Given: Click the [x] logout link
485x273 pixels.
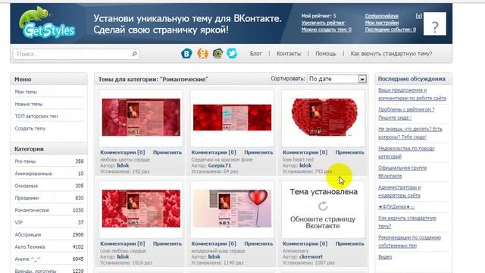Looking at the screenshot, I should [418, 16].
